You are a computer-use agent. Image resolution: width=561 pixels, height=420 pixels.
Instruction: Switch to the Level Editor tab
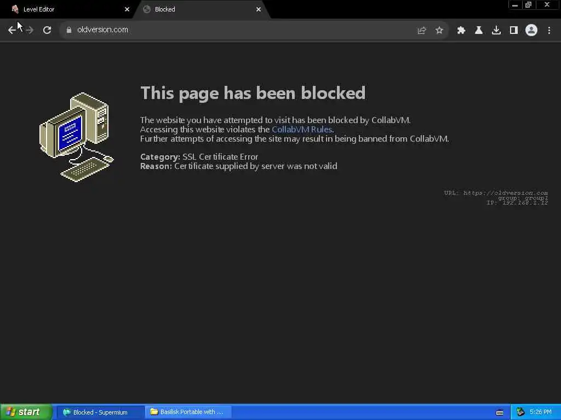(68, 9)
